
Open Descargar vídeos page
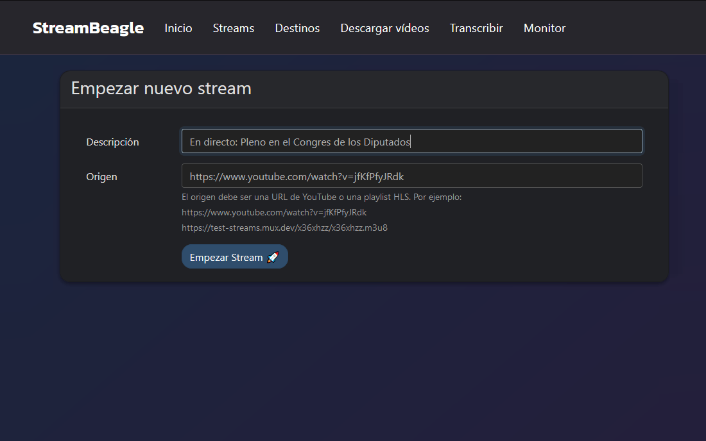(x=384, y=28)
